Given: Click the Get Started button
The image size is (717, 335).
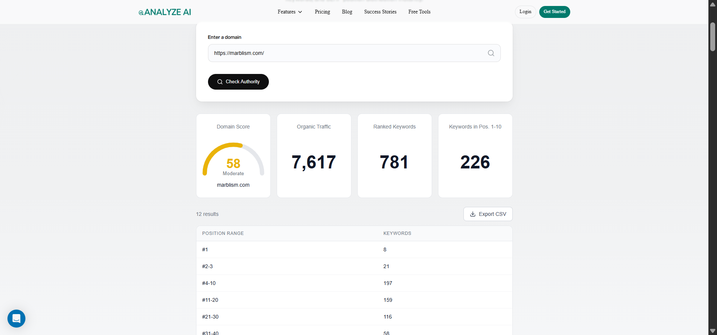Looking at the screenshot, I should [x=555, y=12].
